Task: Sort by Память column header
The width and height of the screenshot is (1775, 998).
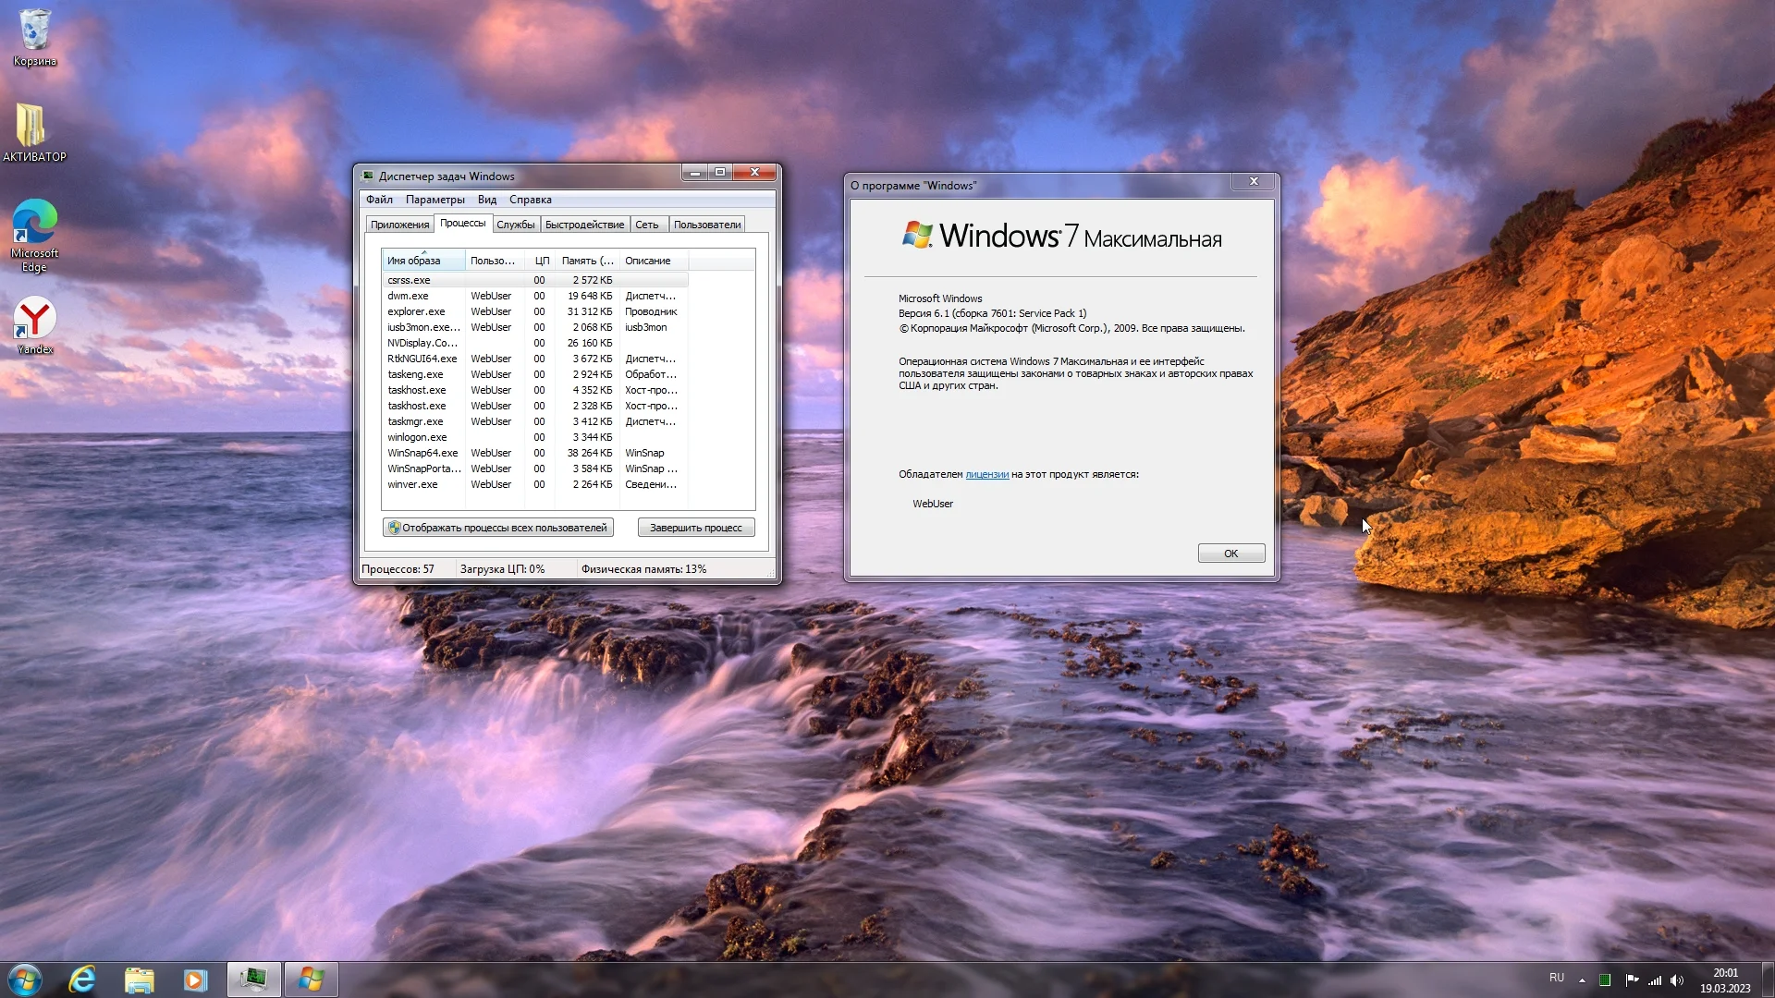Action: (587, 261)
